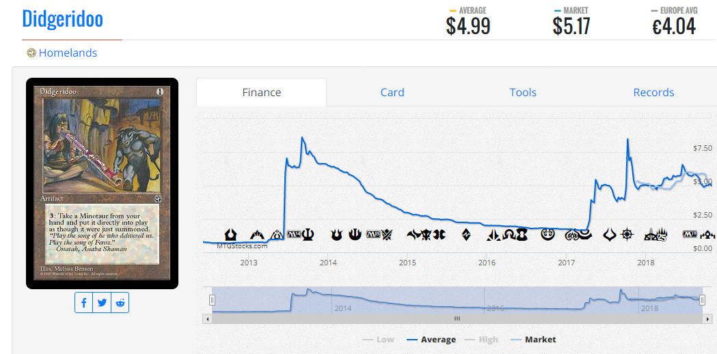The image size is (717, 354).
Task: Share card via Twitter icon
Action: pos(102,303)
